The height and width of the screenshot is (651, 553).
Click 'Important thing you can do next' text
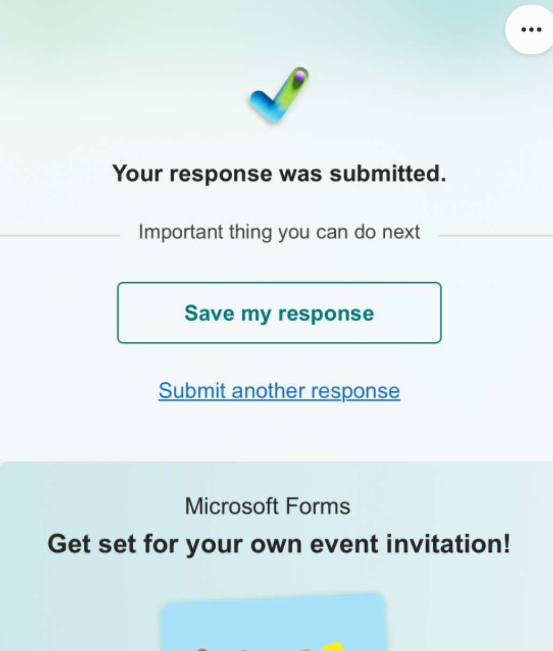279,232
